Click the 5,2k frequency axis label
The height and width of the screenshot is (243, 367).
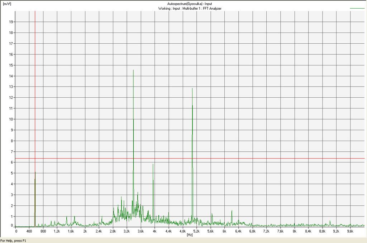(197, 231)
